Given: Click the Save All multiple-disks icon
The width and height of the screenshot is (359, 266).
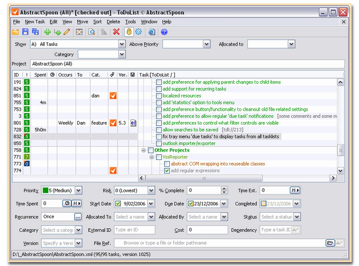Looking at the screenshot, I should tap(35, 32).
